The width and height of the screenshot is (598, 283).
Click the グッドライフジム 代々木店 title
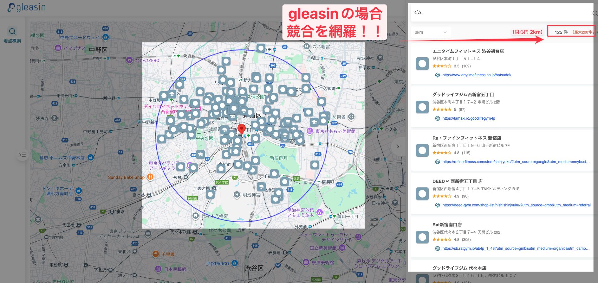(459, 268)
